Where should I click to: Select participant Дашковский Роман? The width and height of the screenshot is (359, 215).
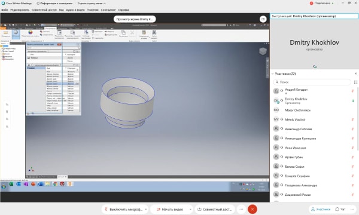pyautogui.click(x=313, y=195)
